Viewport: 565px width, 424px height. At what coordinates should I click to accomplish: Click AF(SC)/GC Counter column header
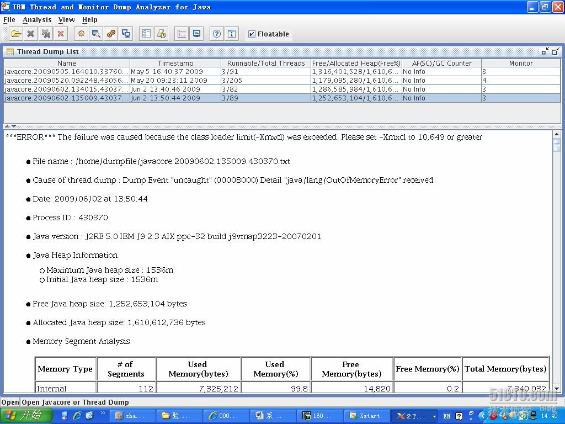pos(442,63)
